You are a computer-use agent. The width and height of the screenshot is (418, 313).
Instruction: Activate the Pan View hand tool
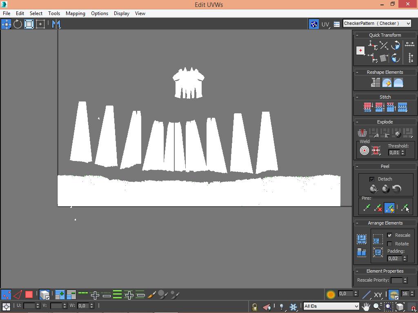366,306
